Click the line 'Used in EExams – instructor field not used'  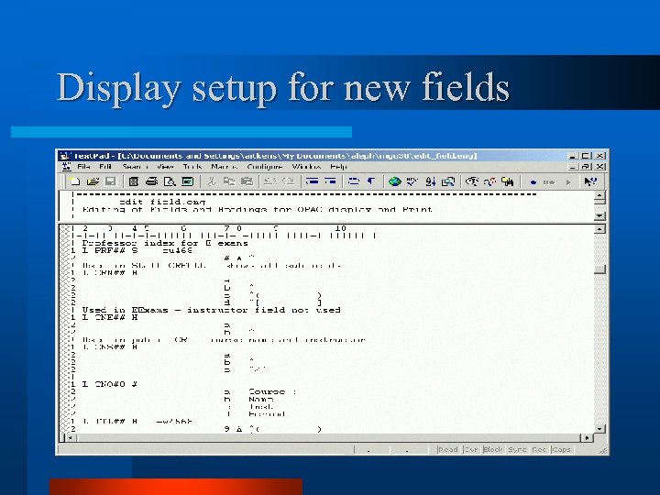tap(212, 310)
